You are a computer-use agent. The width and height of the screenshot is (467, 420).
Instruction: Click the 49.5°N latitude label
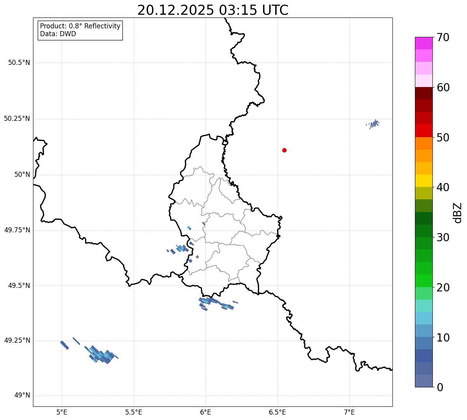click(x=19, y=286)
